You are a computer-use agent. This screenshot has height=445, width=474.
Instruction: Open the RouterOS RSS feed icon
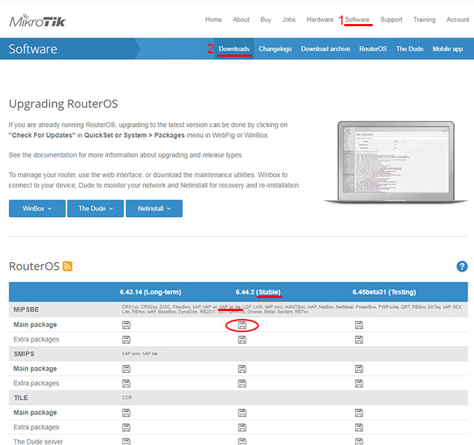67,267
